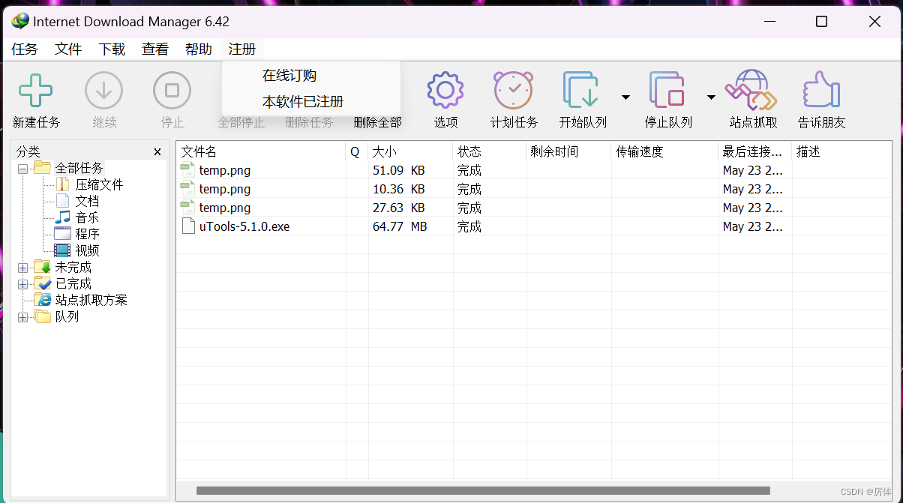Select the 视频 category
Image resolution: width=903 pixels, height=503 pixels.
pos(87,250)
